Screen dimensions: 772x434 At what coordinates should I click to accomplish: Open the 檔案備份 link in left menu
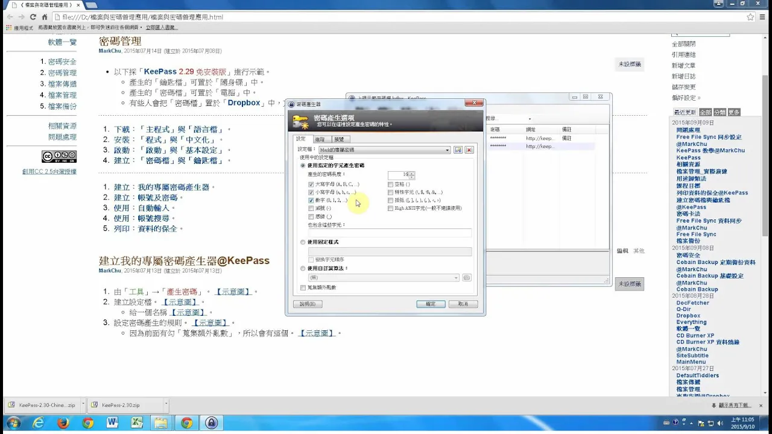pos(62,106)
